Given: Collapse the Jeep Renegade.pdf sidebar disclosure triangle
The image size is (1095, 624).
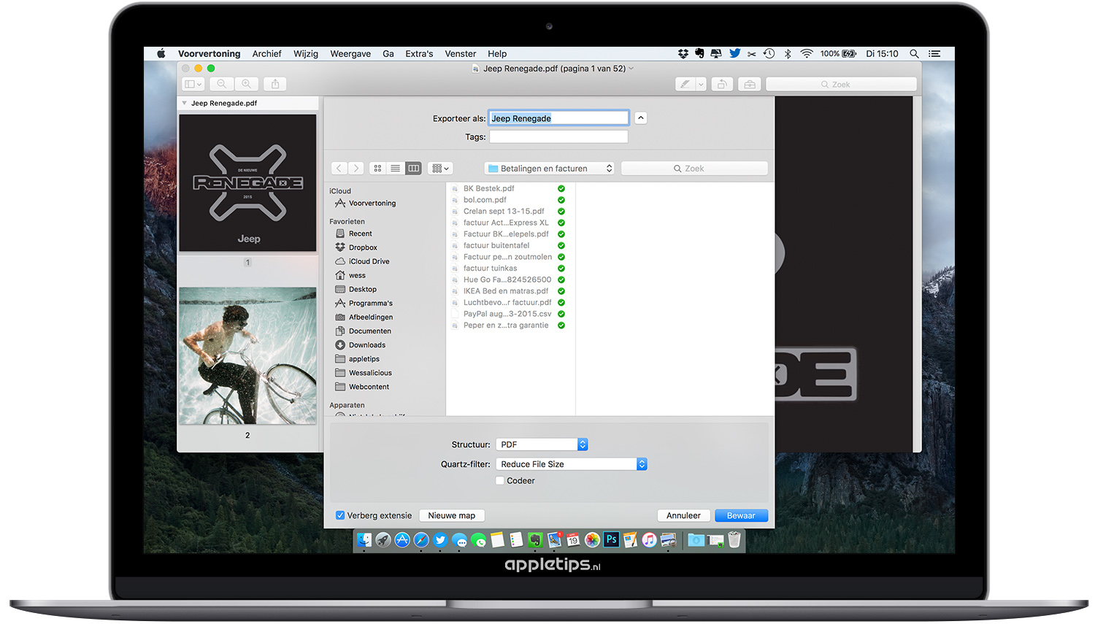Looking at the screenshot, I should 184,104.
